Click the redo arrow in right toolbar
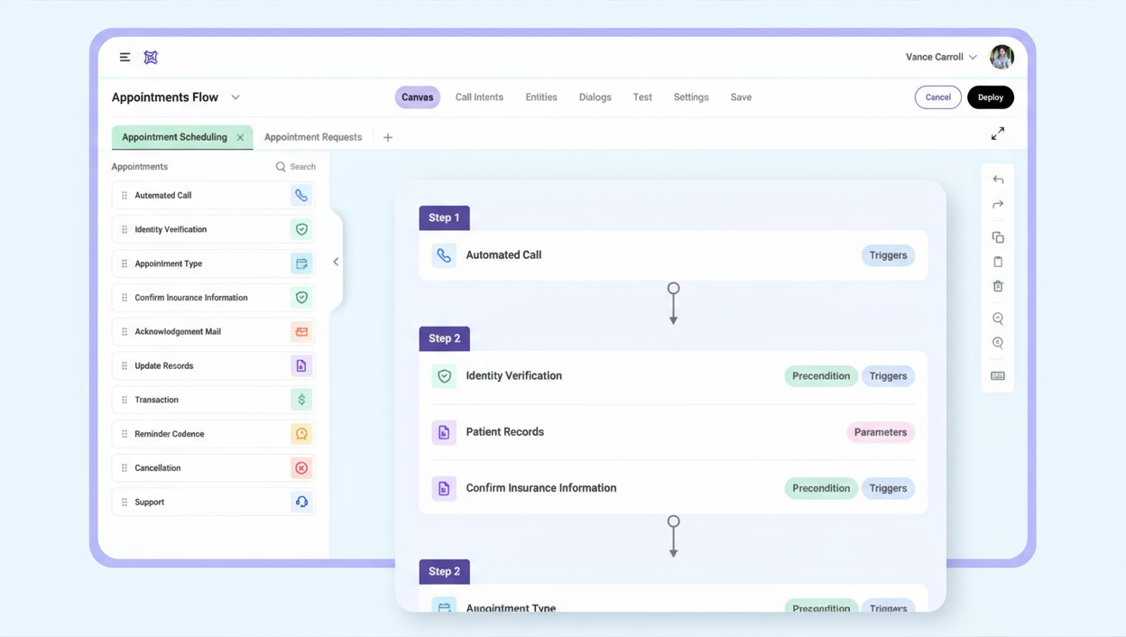 click(x=998, y=205)
